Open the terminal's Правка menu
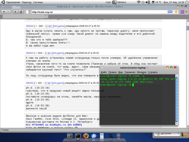 coord(113,72)
